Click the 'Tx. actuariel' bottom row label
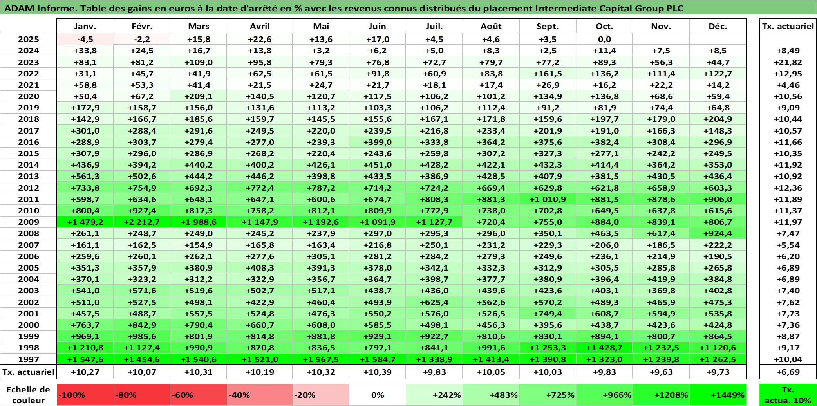The image size is (817, 406). tap(28, 372)
